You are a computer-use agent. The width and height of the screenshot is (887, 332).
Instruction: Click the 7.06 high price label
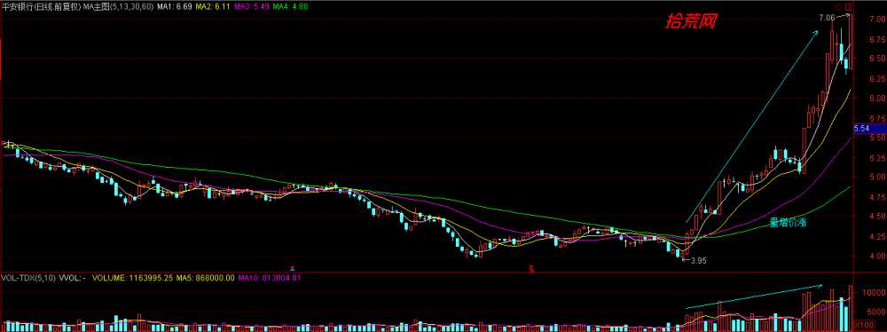[x=827, y=18]
